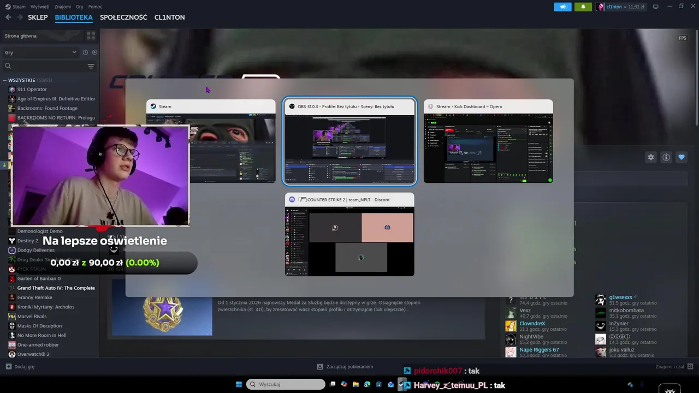The width and height of the screenshot is (699, 393).
Task: Click Dodaj grę button
Action: coord(20,367)
